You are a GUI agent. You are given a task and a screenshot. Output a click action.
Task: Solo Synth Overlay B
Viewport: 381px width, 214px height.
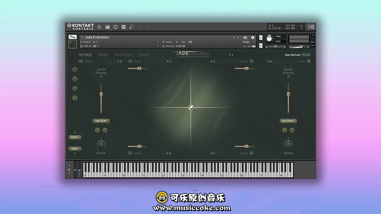[x=285, y=130]
